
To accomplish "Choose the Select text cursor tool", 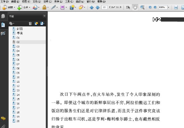I will 128,7.
